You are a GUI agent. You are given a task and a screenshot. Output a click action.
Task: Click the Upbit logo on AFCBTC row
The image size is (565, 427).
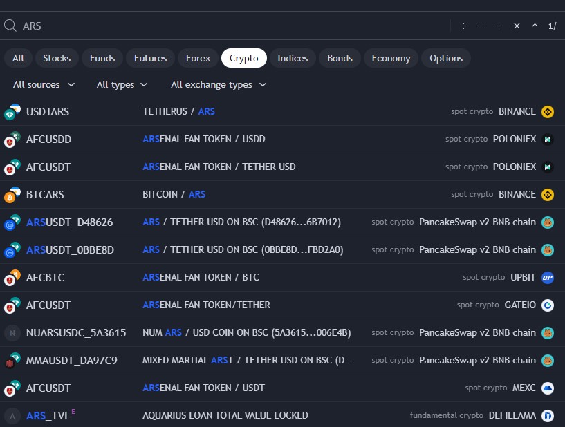[x=548, y=277]
